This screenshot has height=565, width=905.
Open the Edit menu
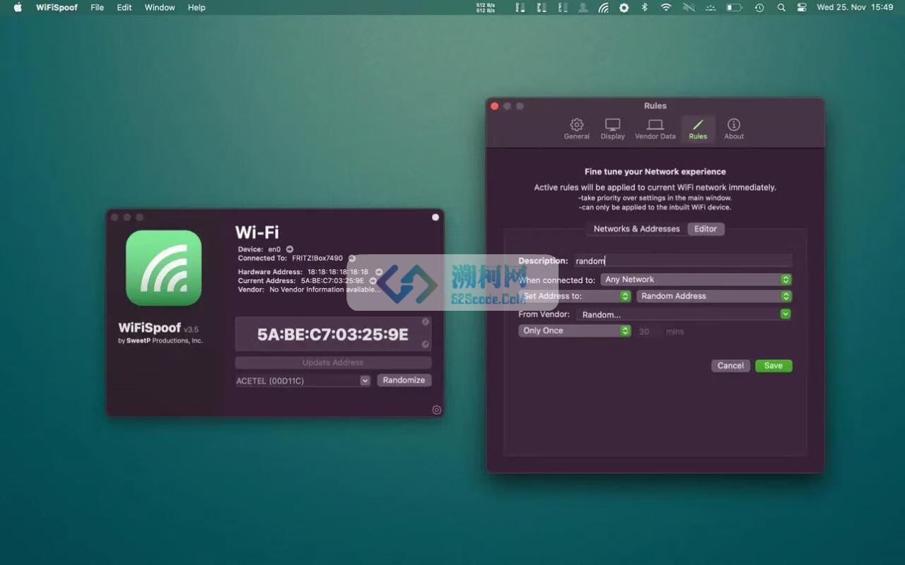click(124, 8)
